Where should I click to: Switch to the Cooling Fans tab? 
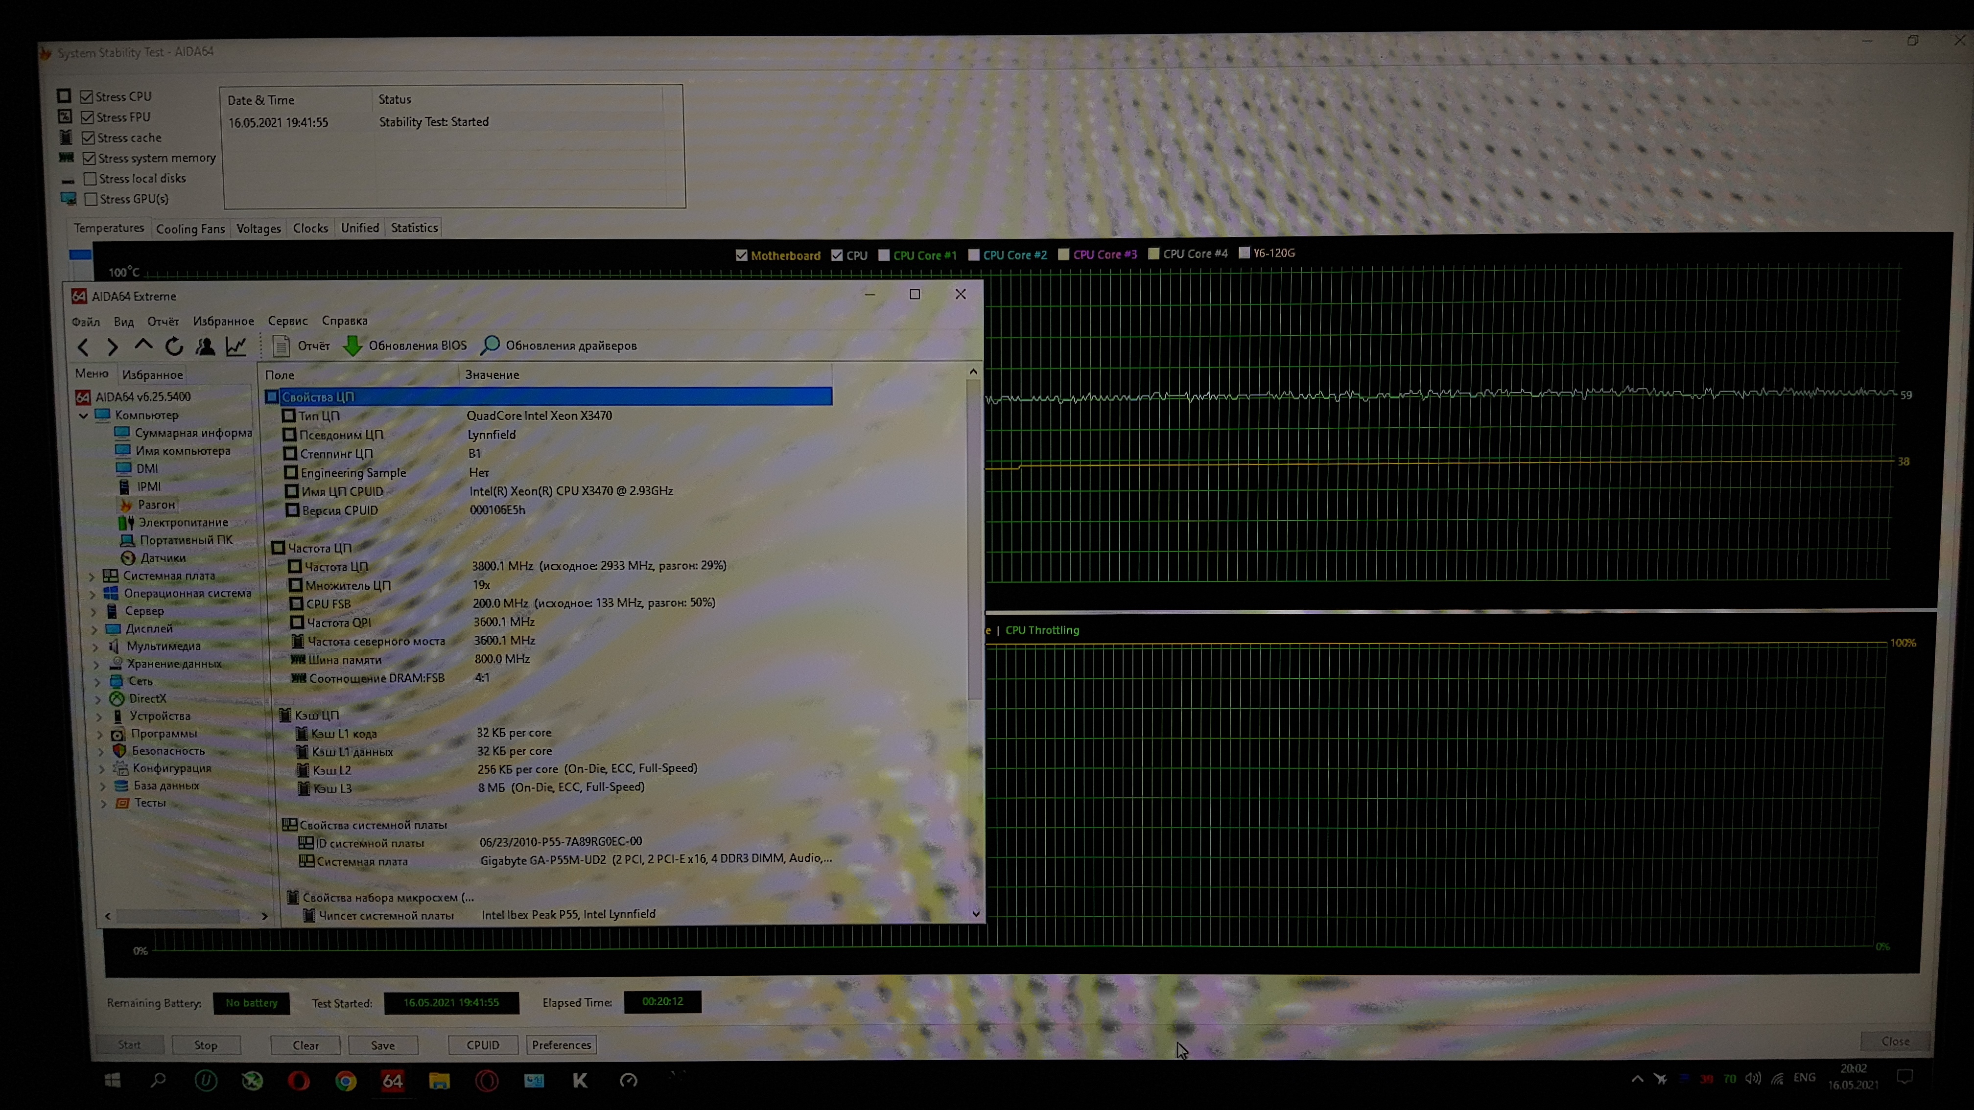coord(190,228)
